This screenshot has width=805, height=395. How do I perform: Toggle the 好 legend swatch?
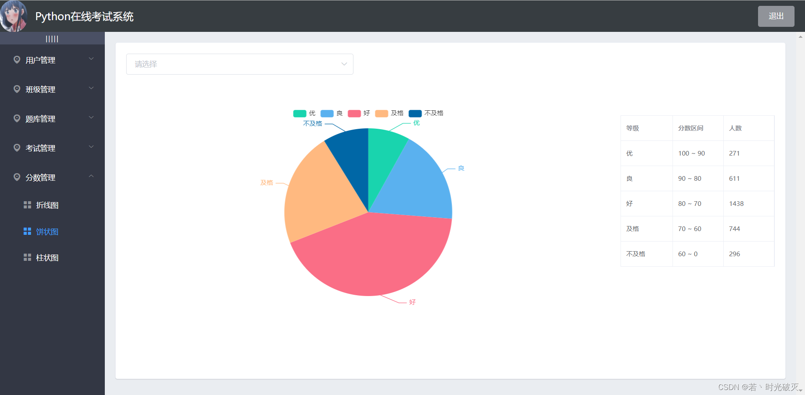point(354,113)
